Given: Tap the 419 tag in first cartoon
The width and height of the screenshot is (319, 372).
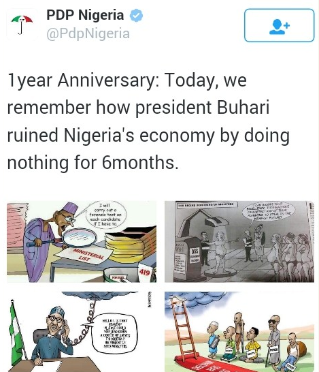Looking at the screenshot, I should pyautogui.click(x=144, y=272).
